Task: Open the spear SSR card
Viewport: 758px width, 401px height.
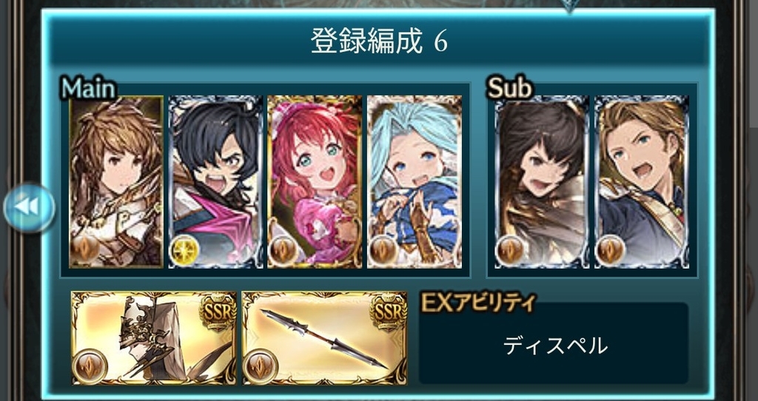Action: (x=324, y=337)
